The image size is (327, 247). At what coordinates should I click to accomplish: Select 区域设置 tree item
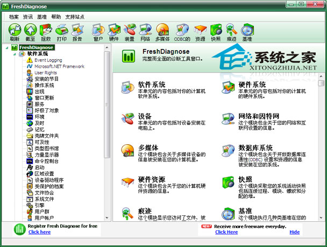tap(45, 174)
